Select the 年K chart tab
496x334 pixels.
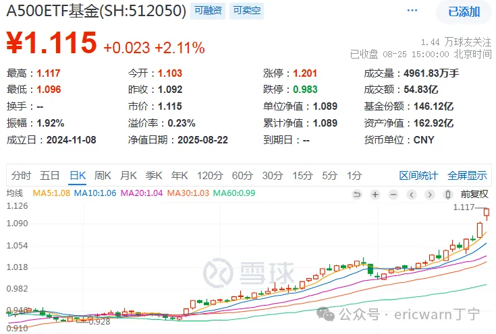(180, 175)
